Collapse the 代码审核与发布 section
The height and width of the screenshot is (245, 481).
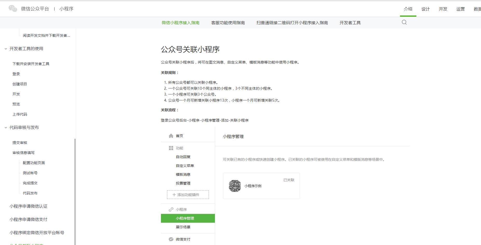point(6,128)
